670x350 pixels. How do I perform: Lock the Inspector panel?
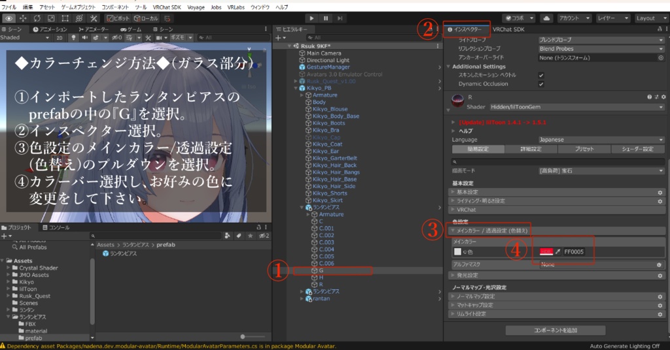[x=660, y=29]
